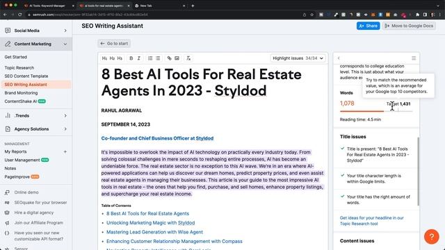The image size is (445, 250).
Task: Switch to the AI Tools Keyword Manager tab
Action: pyautogui.click(x=47, y=6)
